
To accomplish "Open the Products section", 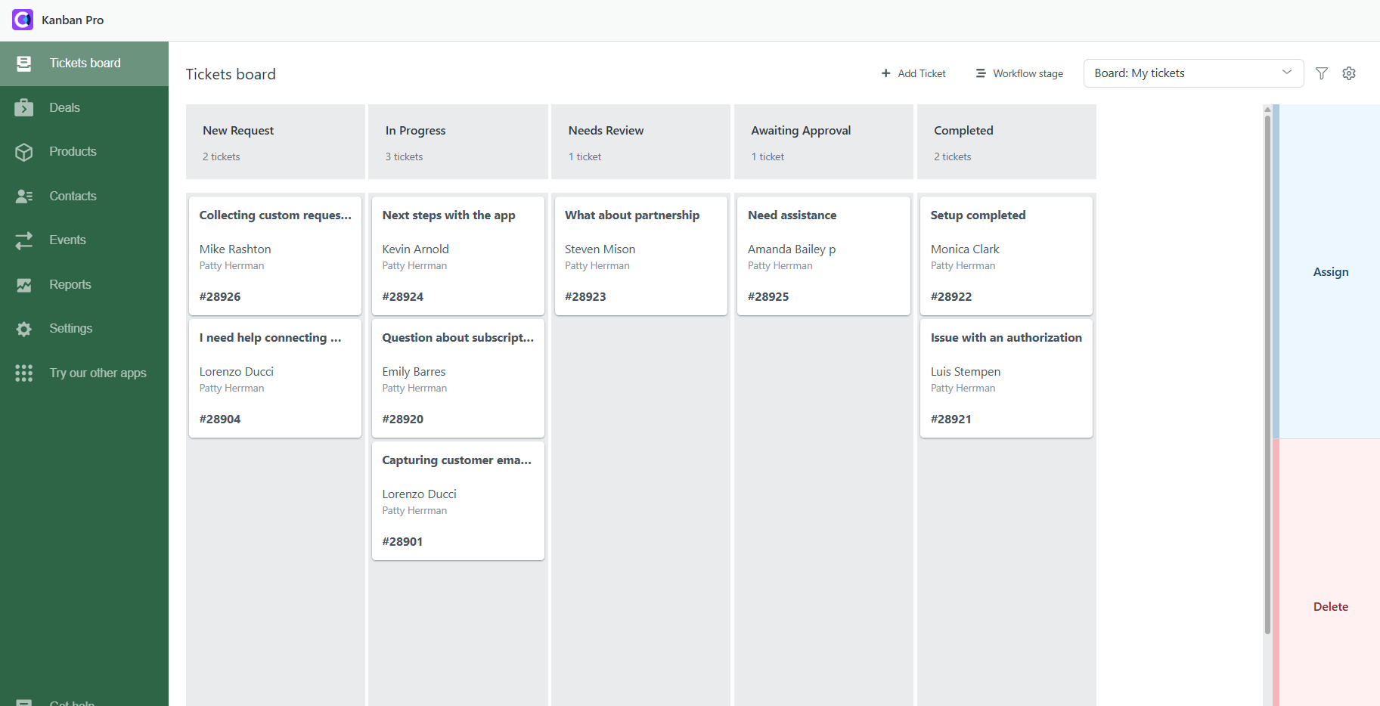I will click(x=73, y=151).
